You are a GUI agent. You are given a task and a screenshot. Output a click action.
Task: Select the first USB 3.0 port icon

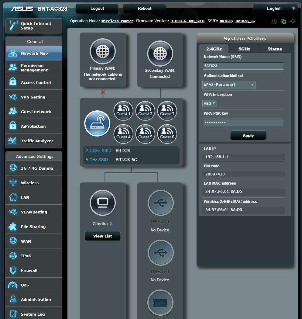[x=160, y=203]
